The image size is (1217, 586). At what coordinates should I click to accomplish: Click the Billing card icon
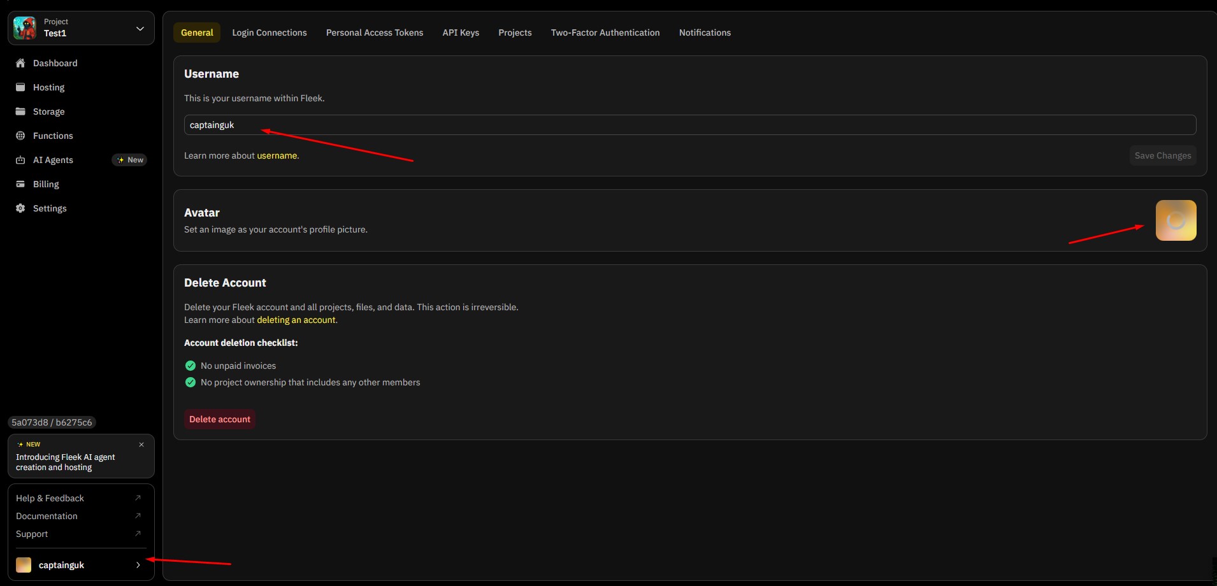(20, 184)
